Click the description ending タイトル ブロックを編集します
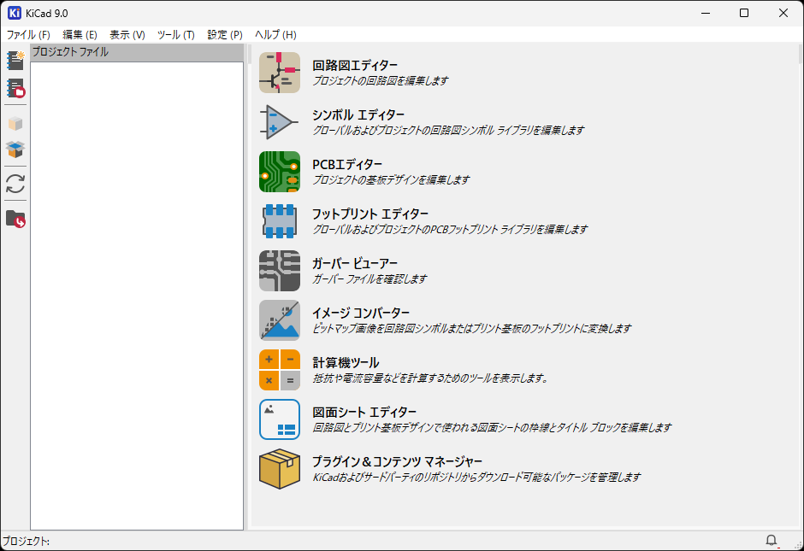 pos(492,428)
